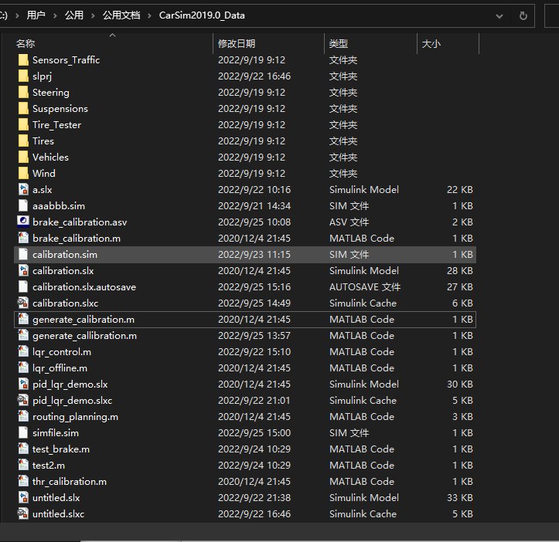Viewport: 559px width, 542px height.
Task: Click the calibration.slx Simulink icon
Action: [x=23, y=270]
